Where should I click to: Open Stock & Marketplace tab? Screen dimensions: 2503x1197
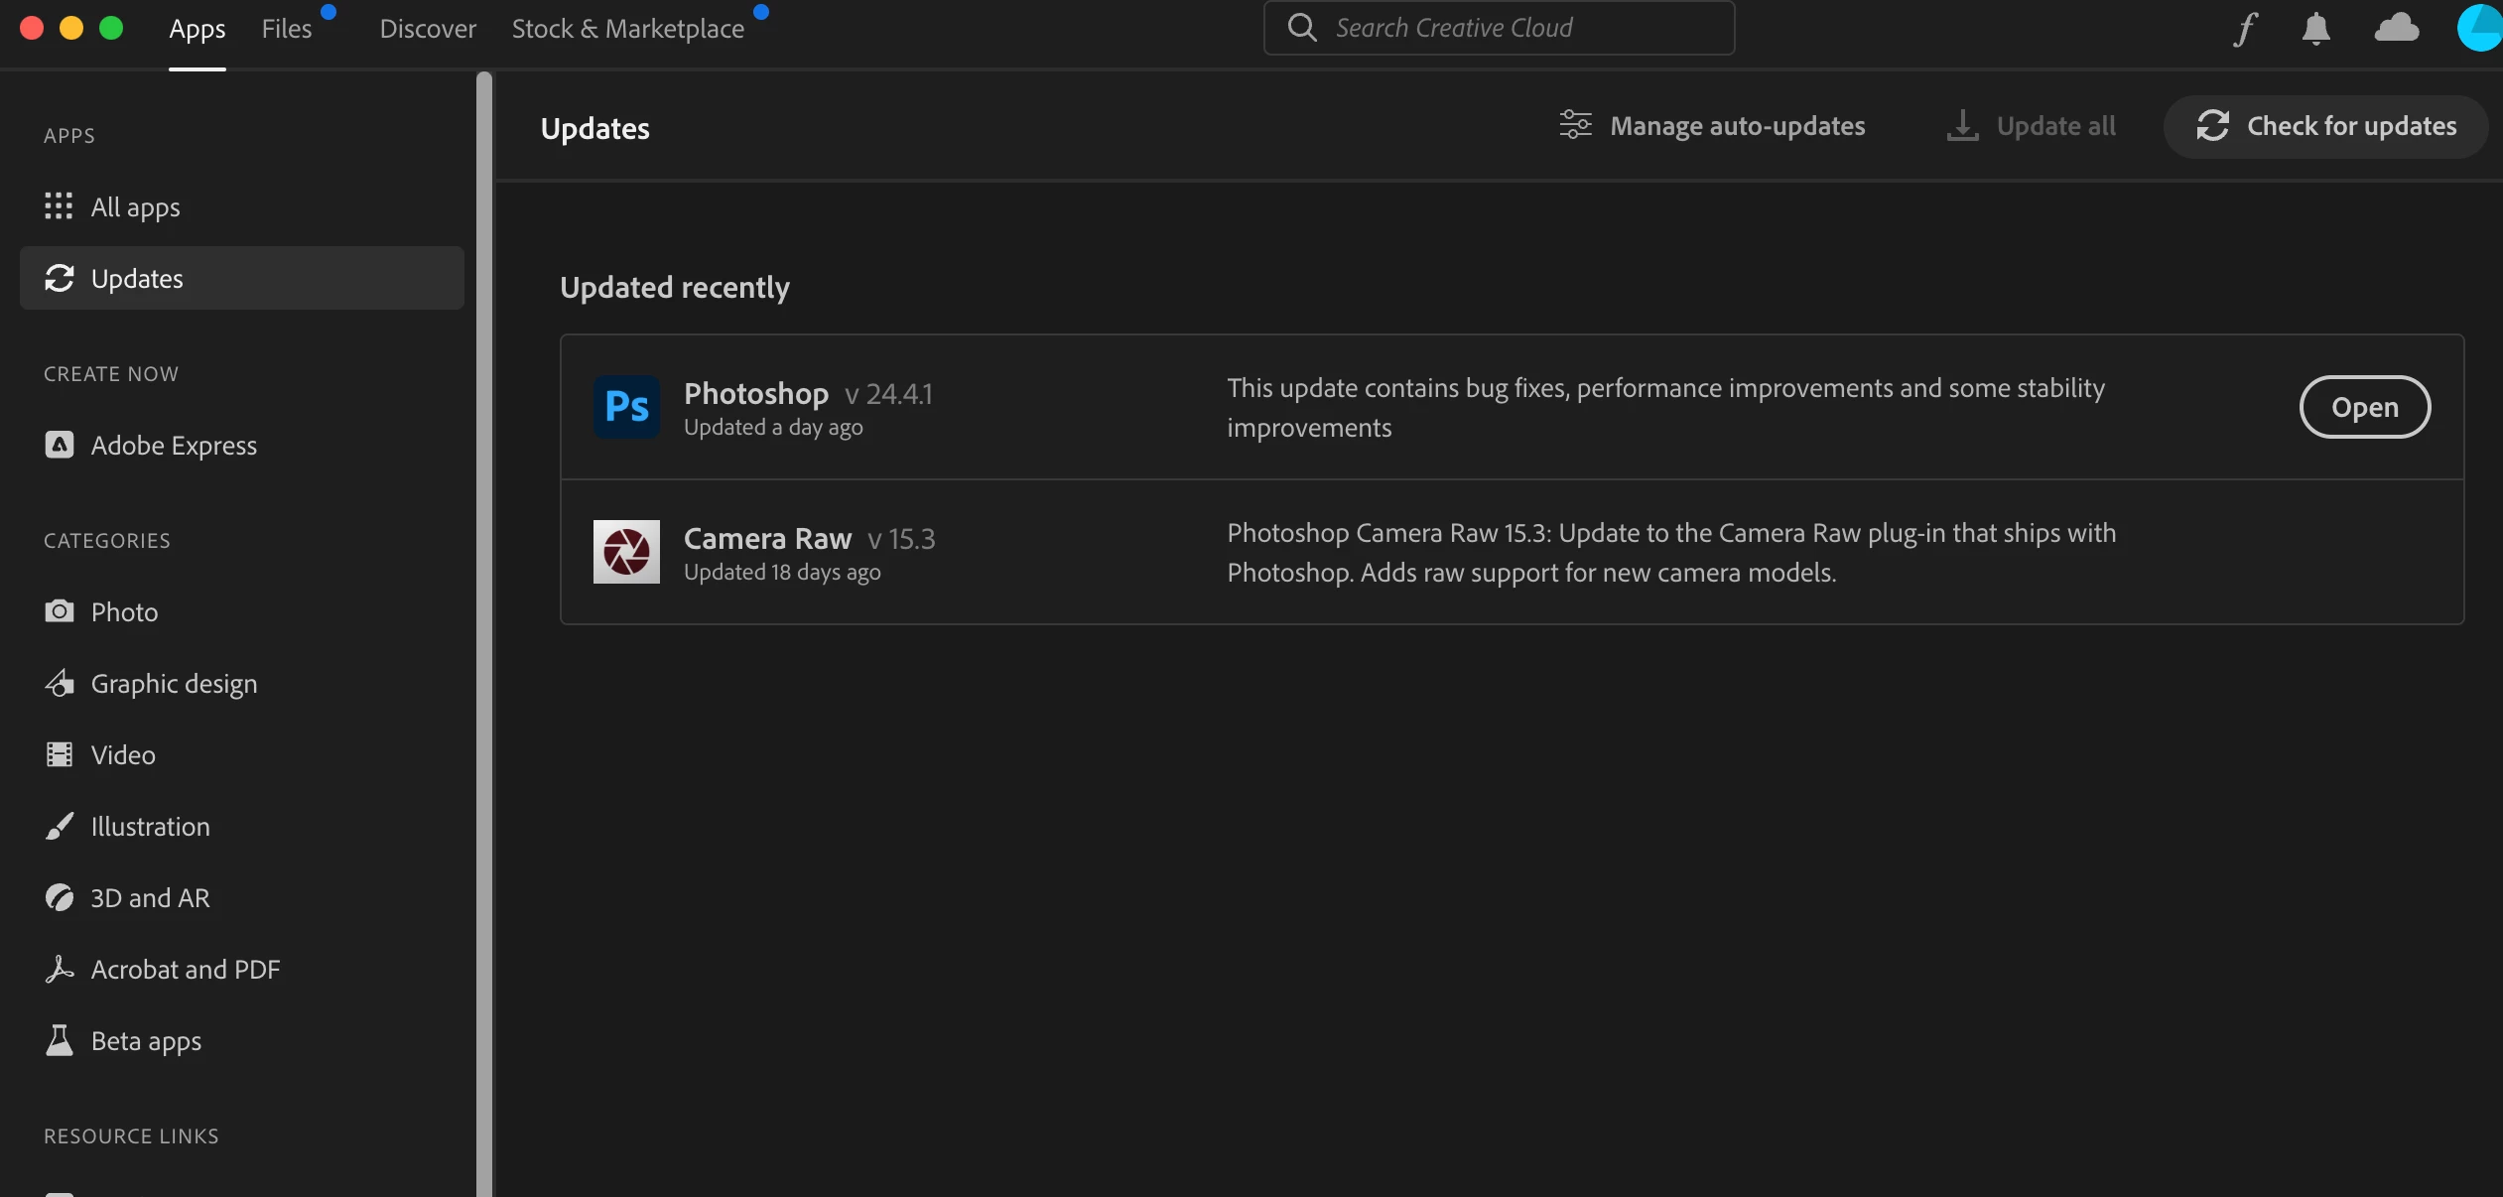(x=627, y=29)
